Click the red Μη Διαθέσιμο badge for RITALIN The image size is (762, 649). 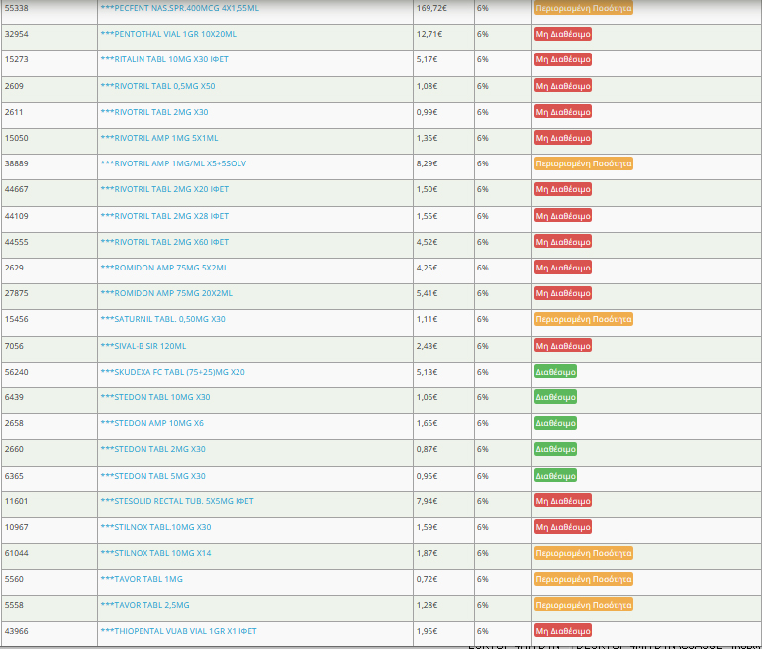tap(562, 59)
